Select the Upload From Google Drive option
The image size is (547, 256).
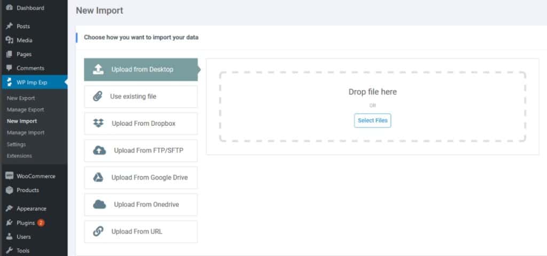point(140,177)
